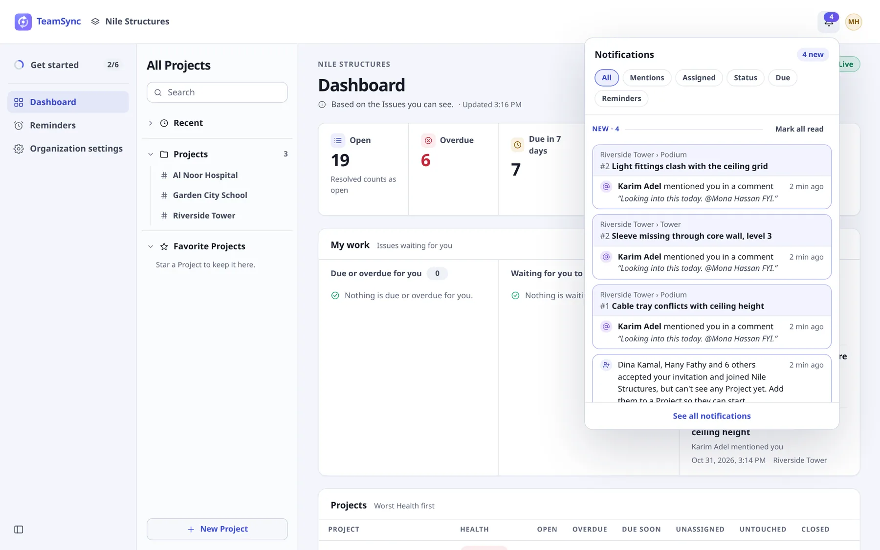
Task: Filter notifications by Due
Action: coord(782,78)
